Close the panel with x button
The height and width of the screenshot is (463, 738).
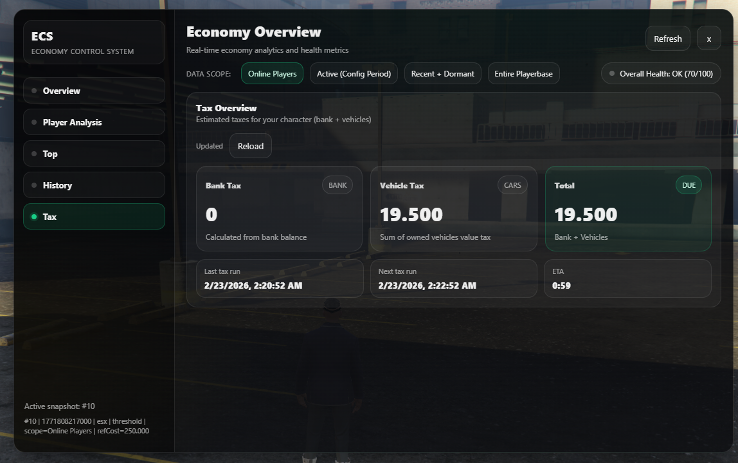(x=709, y=39)
